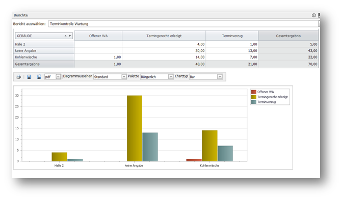Click the 43,00 Gesamtergebnis cell
The width and height of the screenshot is (342, 200).
[288, 50]
